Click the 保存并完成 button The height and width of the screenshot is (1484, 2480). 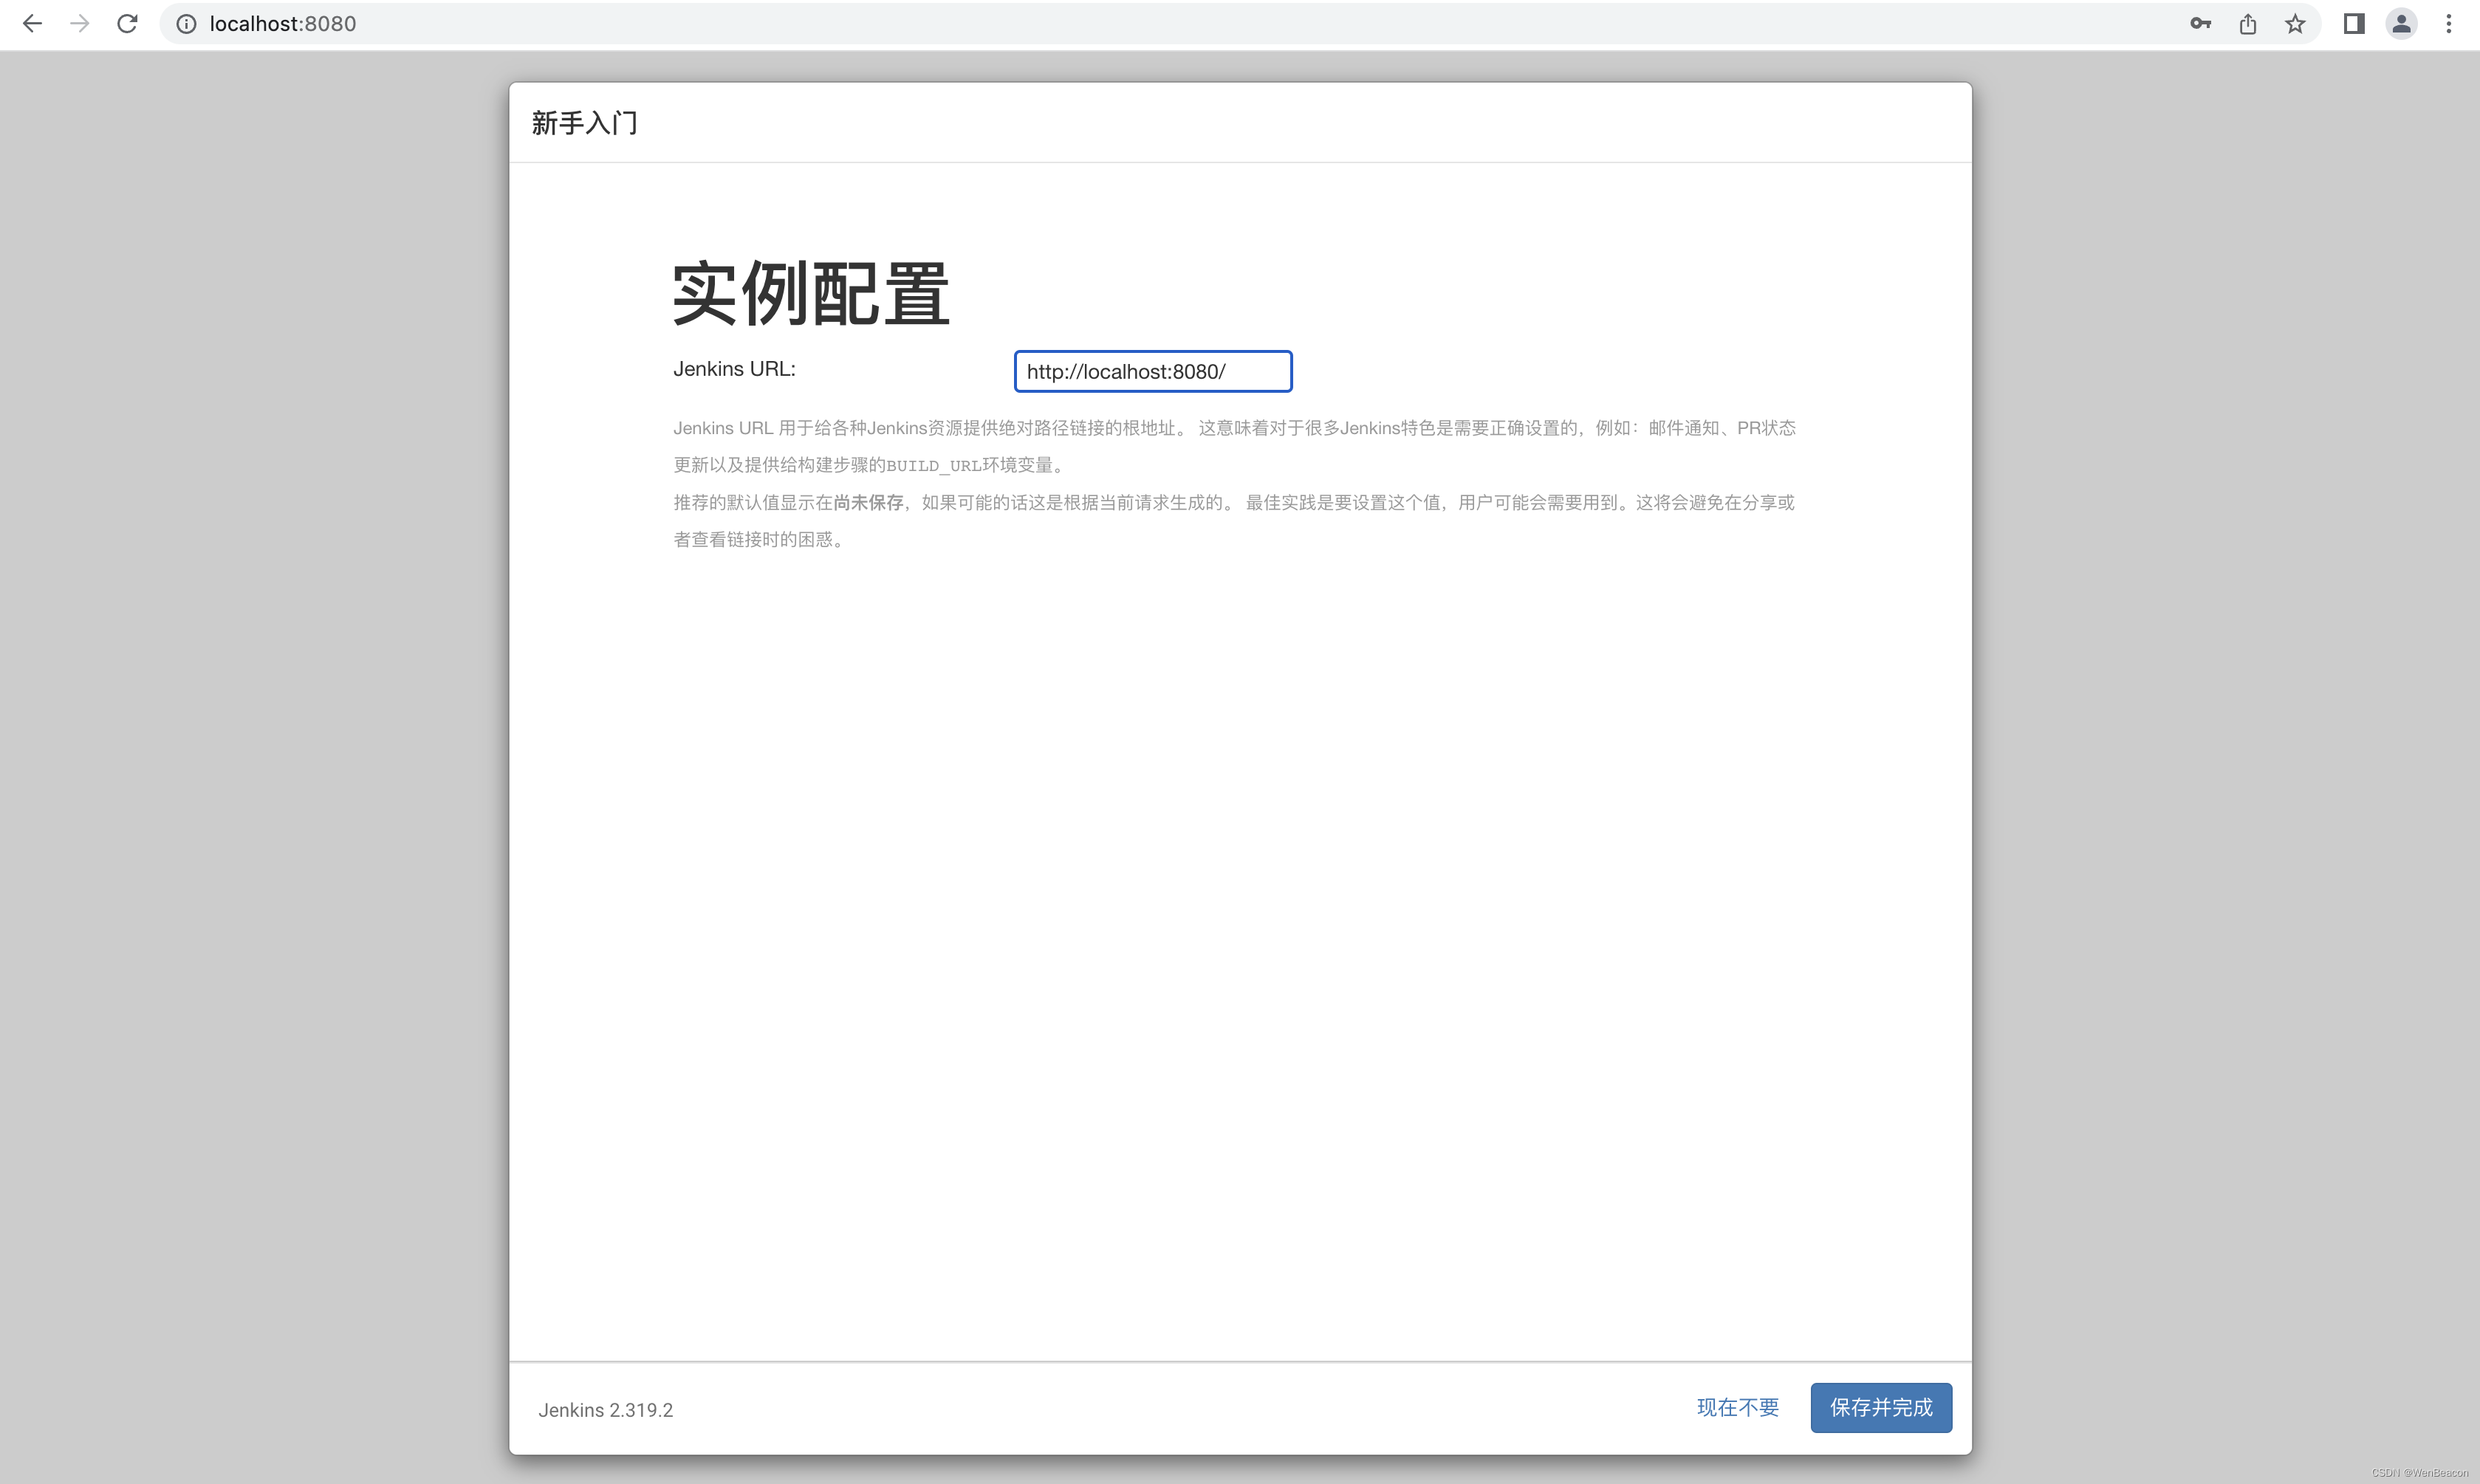click(x=1880, y=1408)
